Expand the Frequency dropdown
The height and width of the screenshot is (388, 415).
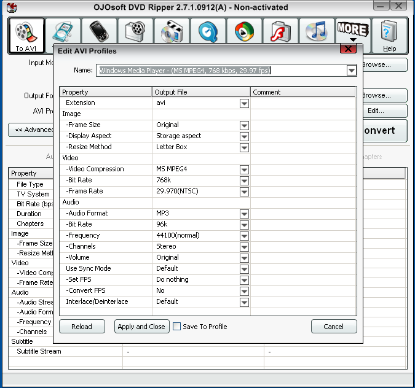click(x=244, y=236)
